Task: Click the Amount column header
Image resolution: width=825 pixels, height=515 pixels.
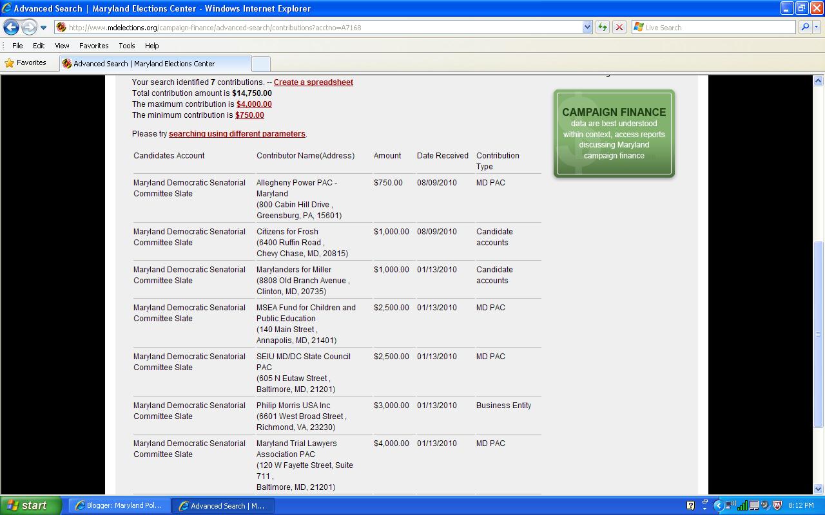Action: tap(387, 156)
